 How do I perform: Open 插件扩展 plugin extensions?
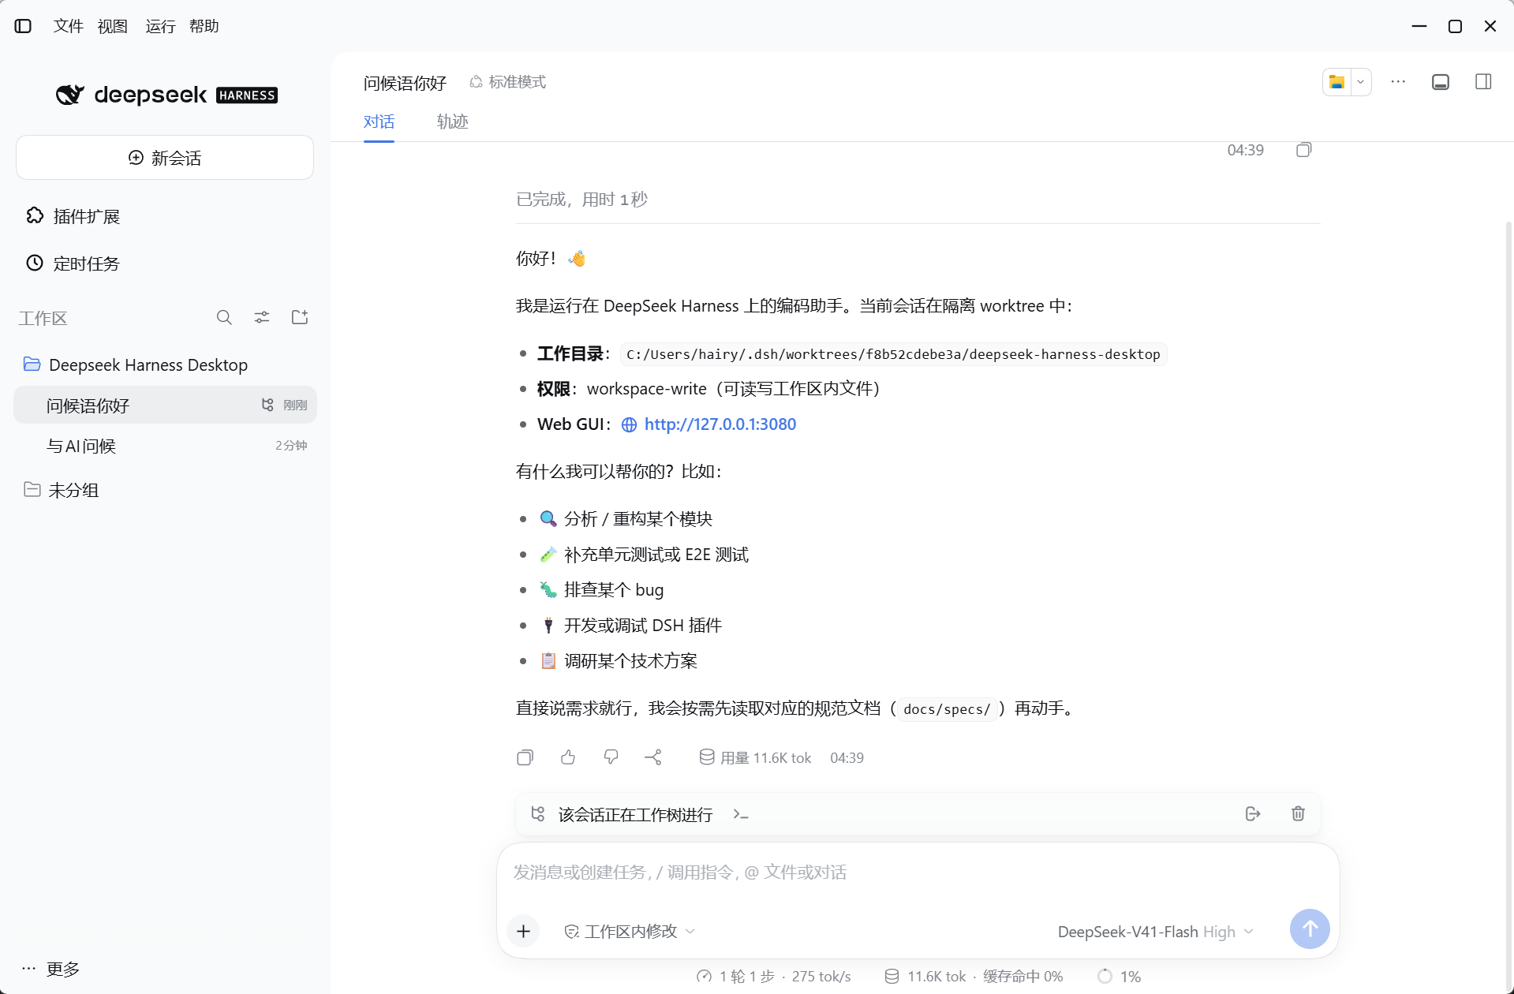[73, 216]
